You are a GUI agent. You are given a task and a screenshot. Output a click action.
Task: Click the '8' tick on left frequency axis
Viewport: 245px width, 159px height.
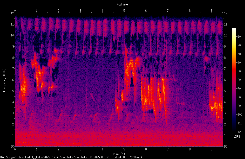(x=13, y=58)
